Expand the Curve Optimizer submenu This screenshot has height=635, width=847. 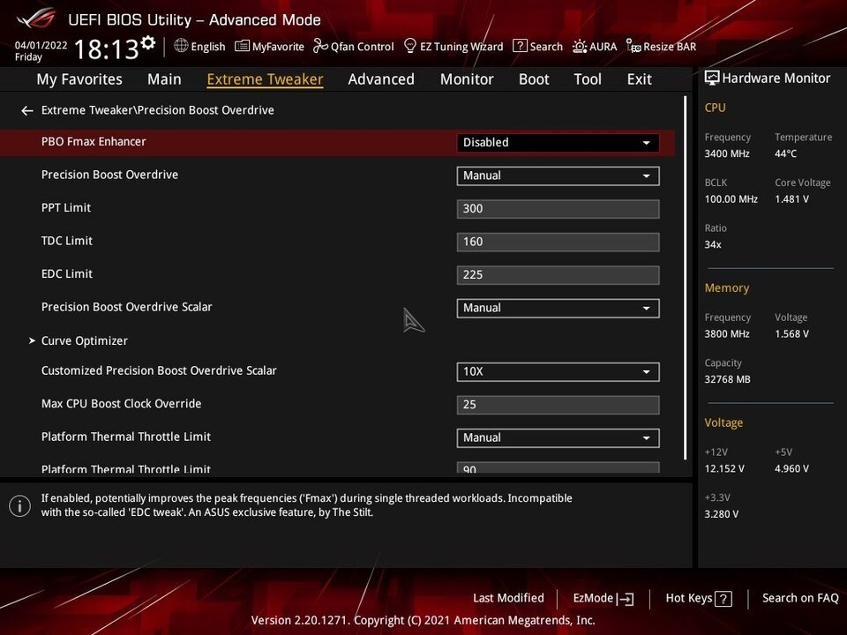[x=84, y=340]
